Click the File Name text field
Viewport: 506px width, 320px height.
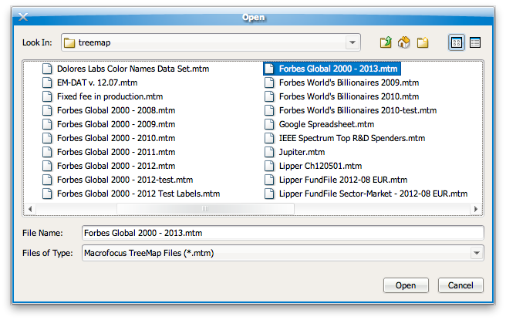click(282, 233)
